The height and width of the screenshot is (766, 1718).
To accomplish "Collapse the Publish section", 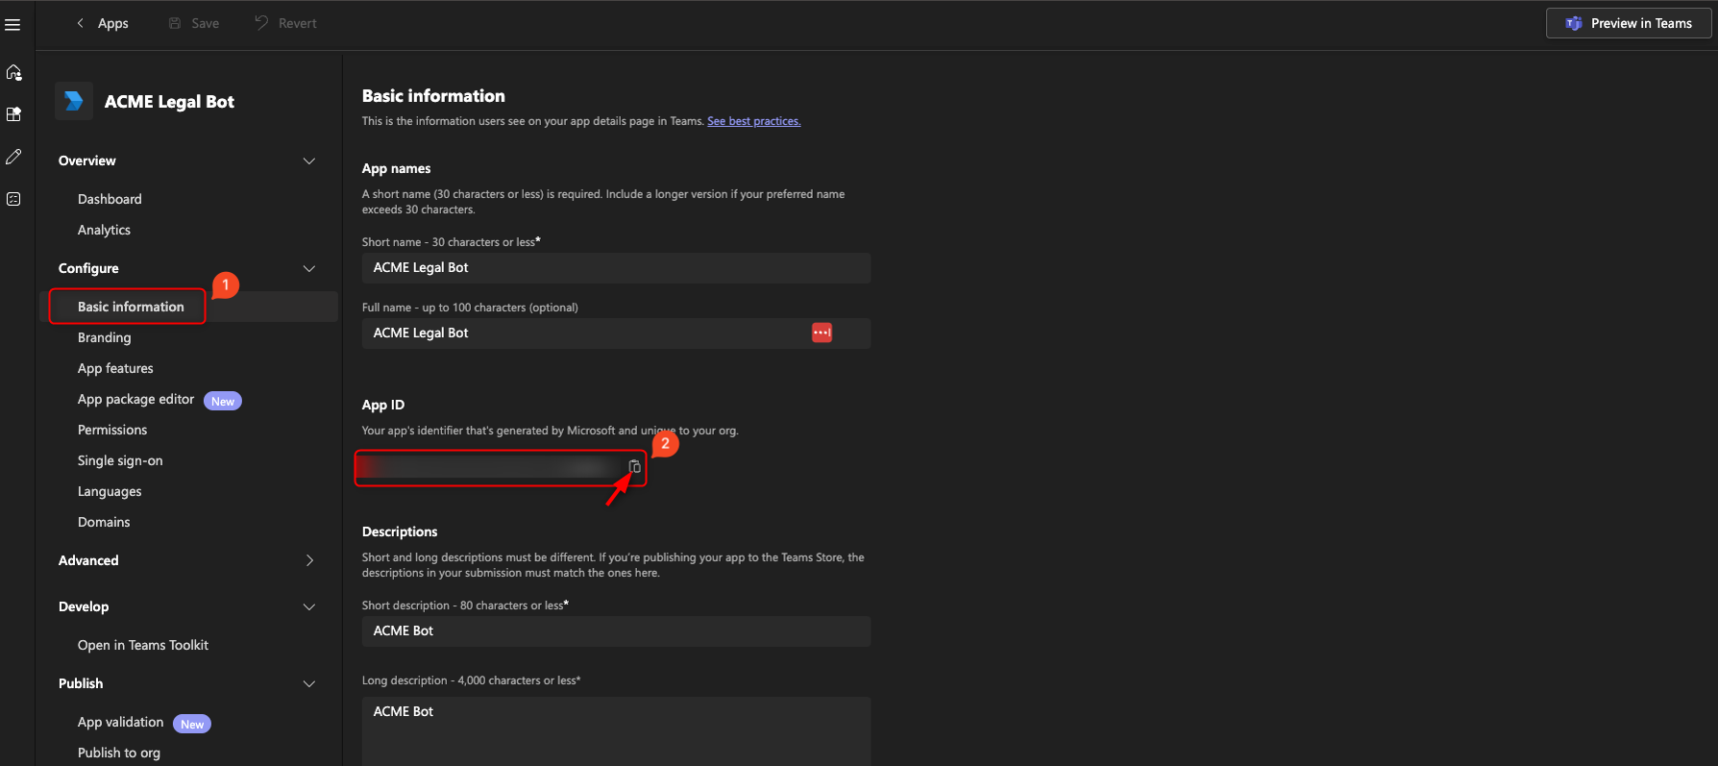I will click(x=309, y=683).
